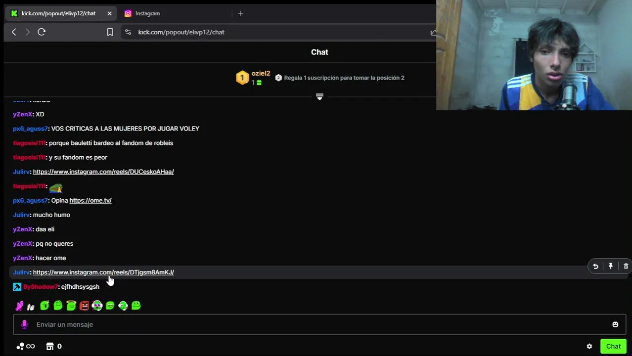Click the purple microphone icon in the message field
The image size is (632, 356).
pos(24,324)
